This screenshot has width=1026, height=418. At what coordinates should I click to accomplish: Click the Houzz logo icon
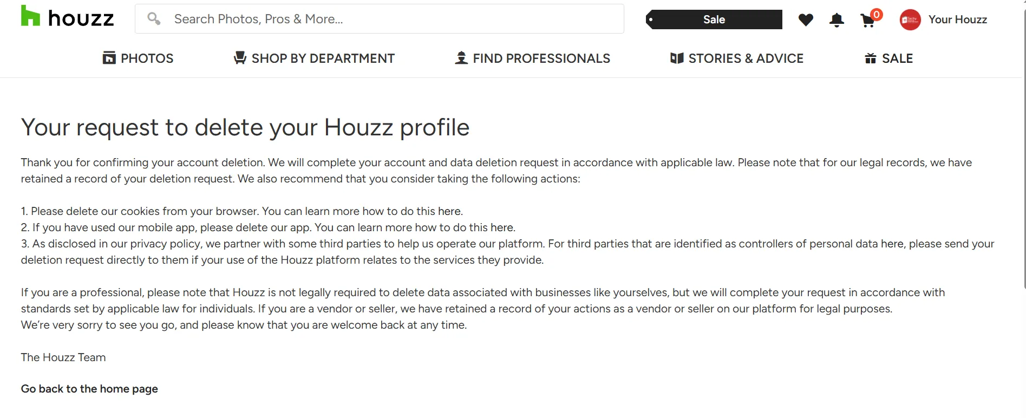[30, 16]
